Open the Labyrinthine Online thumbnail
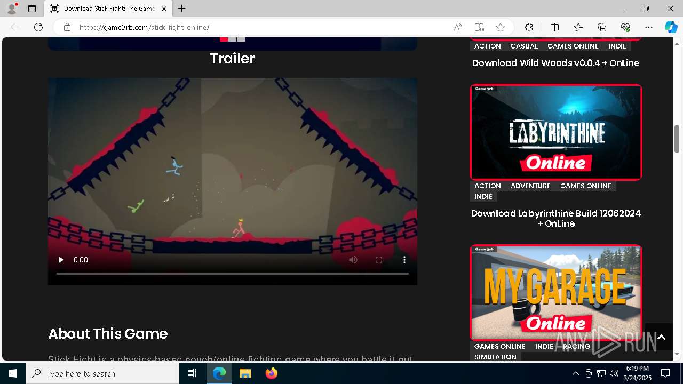Screen dimensions: 683x384 [x=555, y=132]
